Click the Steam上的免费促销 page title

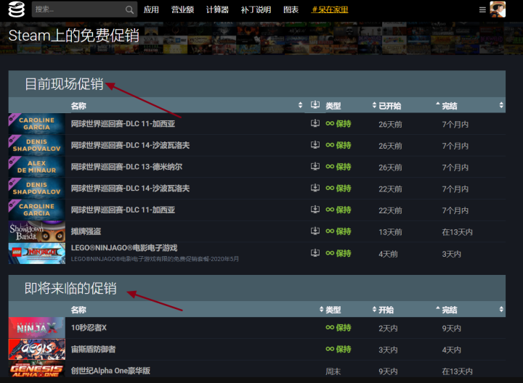click(x=73, y=36)
